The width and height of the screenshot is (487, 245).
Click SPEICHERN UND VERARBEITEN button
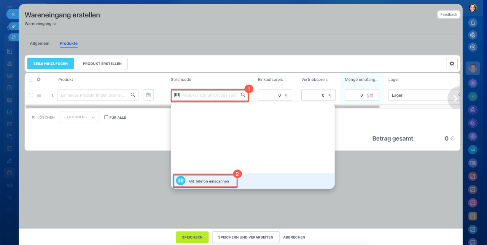246,237
